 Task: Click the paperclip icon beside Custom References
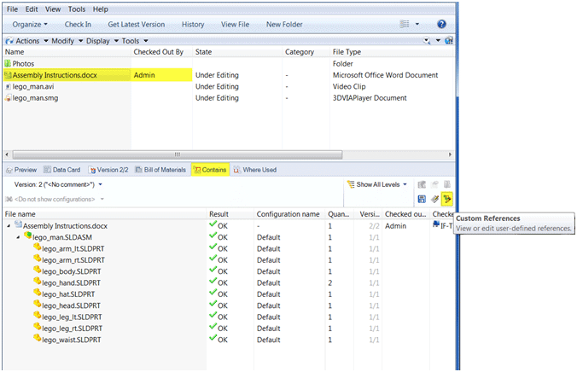tap(434, 199)
